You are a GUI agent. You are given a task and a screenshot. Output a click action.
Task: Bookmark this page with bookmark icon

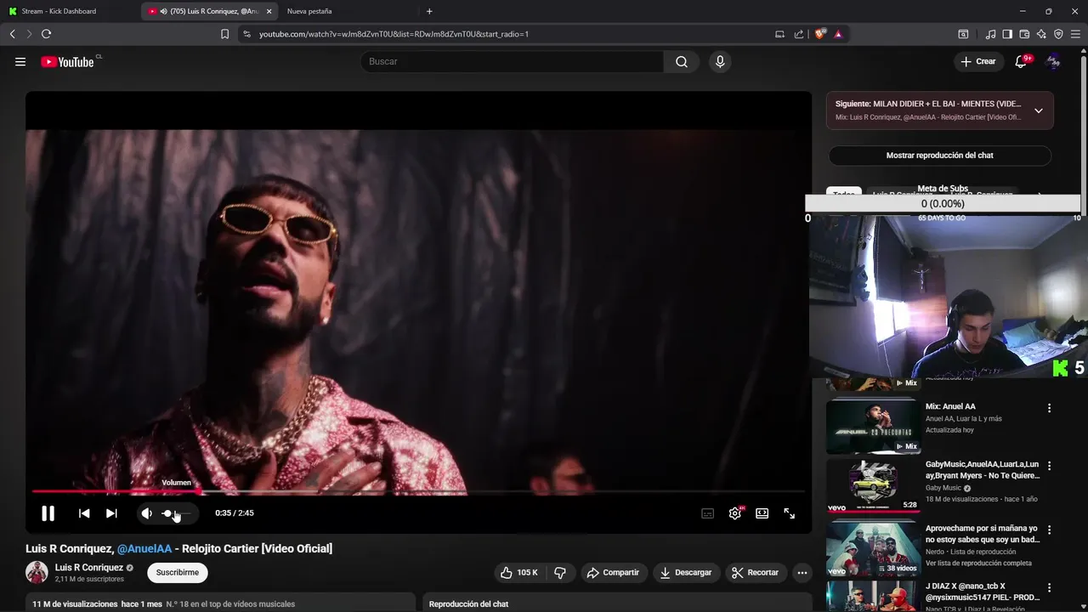[x=224, y=34]
